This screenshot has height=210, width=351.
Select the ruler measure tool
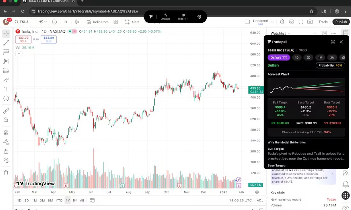point(6,111)
